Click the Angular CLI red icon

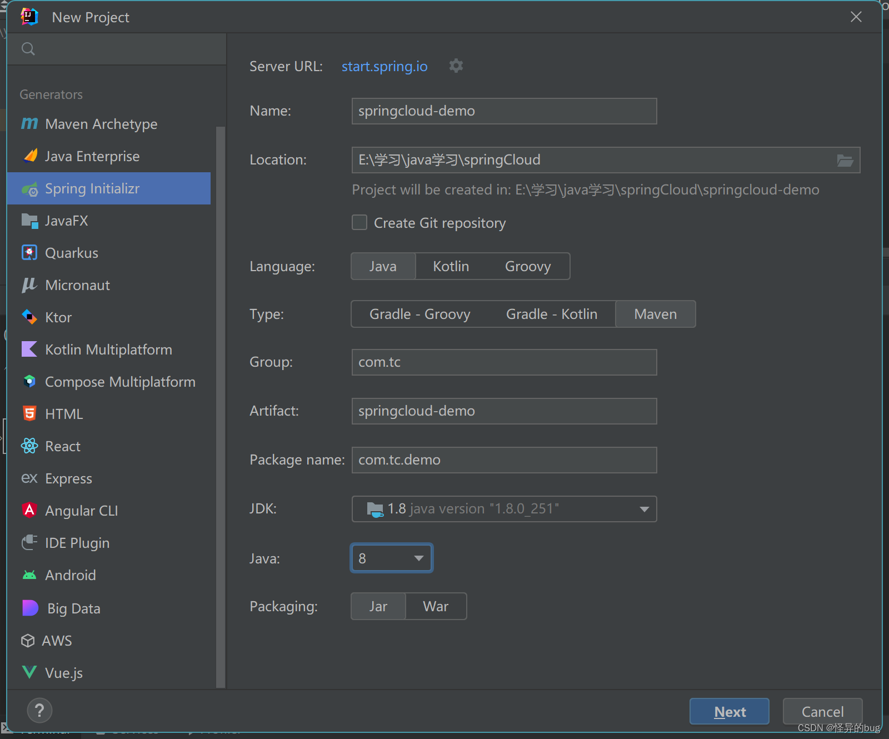[29, 510]
